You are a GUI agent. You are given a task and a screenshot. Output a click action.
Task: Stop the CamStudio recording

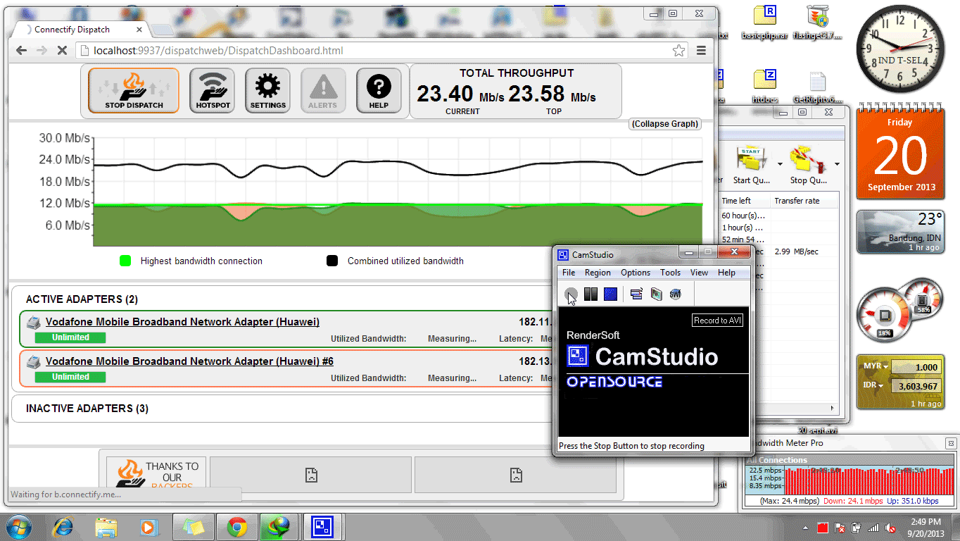tap(610, 294)
